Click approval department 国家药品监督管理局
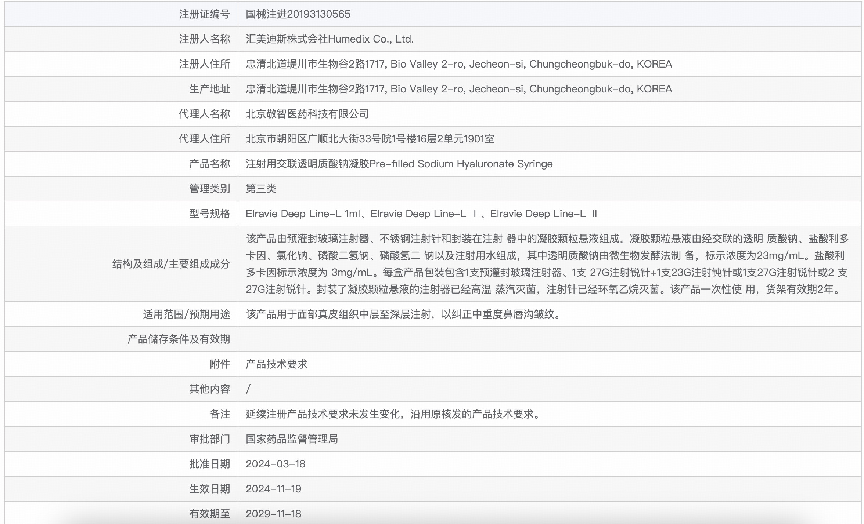The height and width of the screenshot is (524, 864). tap(292, 439)
